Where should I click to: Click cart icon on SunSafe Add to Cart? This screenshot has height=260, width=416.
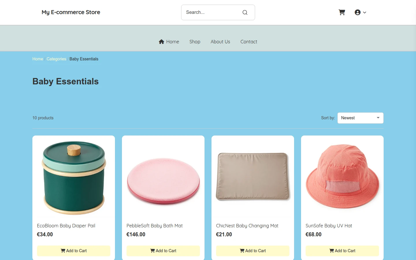pos(331,251)
